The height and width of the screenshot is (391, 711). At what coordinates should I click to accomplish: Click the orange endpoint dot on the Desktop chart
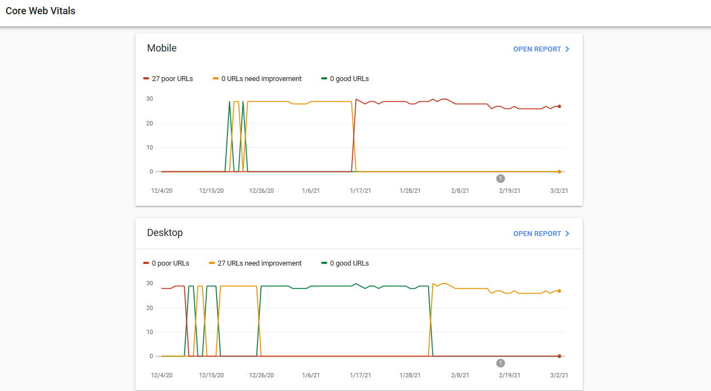point(559,292)
